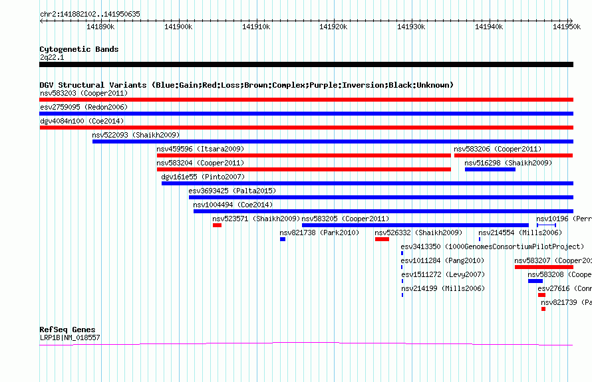The width and height of the screenshot is (592, 382).
Task: Click the esv1011284 (Pang2010) variant label
Action: point(442,260)
